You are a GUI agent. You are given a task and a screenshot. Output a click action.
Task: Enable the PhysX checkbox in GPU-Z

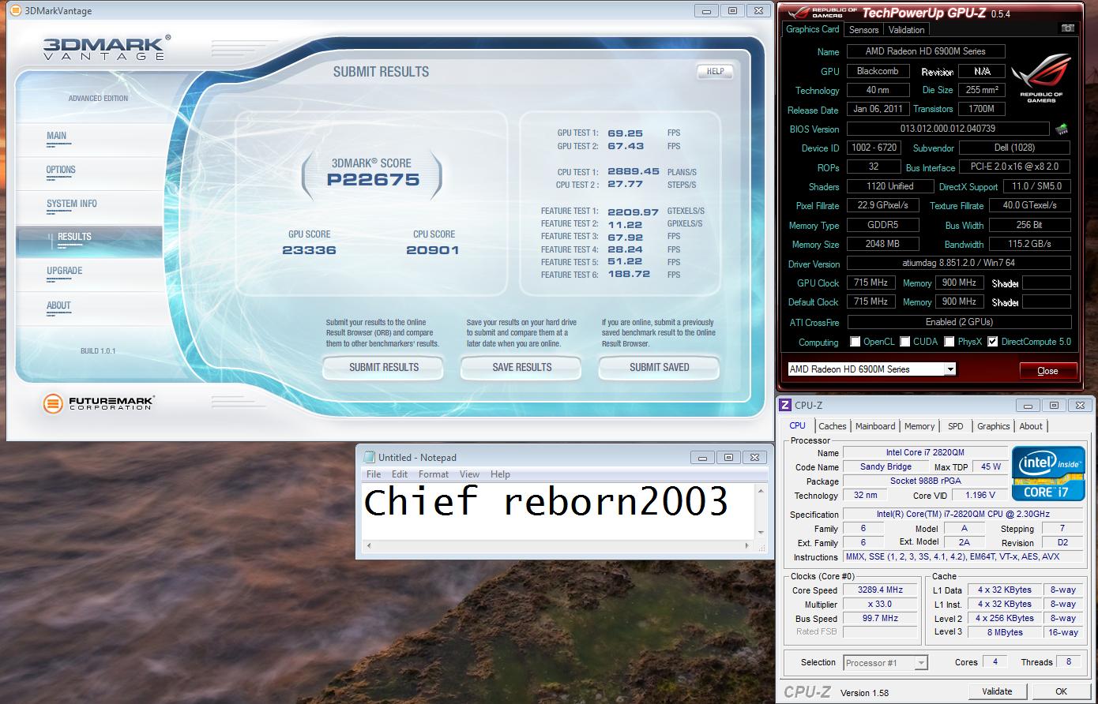949,342
